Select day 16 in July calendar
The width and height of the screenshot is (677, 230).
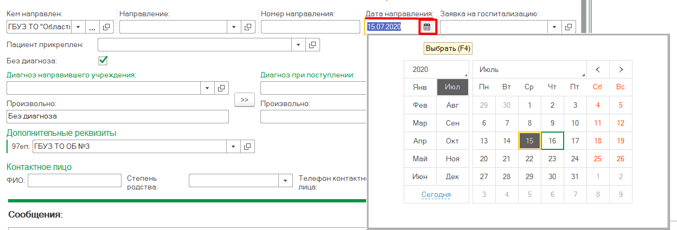tap(552, 141)
